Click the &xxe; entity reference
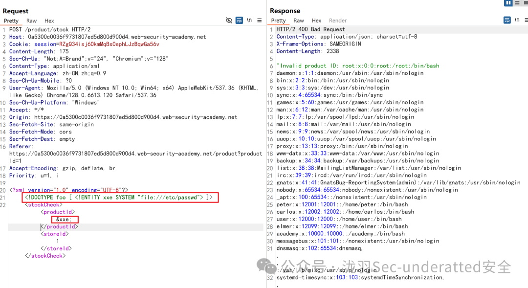Viewport: 528px width, 288px height. point(64,219)
